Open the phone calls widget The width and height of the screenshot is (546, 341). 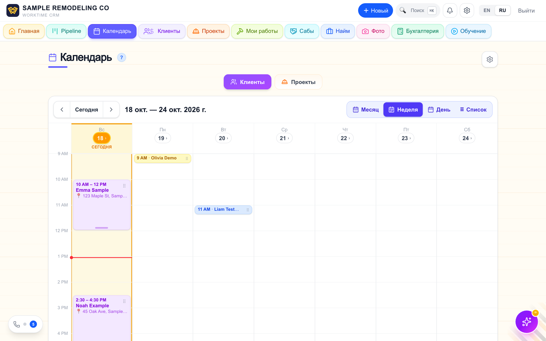(25, 324)
